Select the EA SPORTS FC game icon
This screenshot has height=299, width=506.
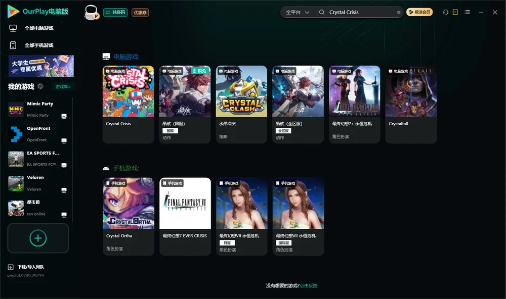pos(16,159)
